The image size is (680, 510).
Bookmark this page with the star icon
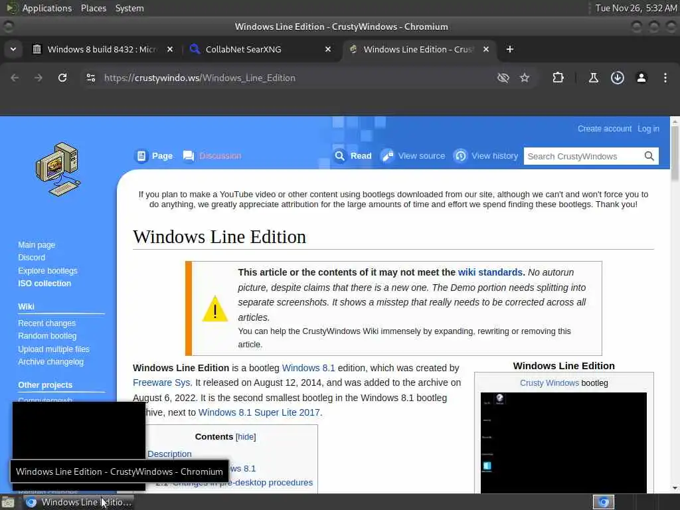(525, 78)
